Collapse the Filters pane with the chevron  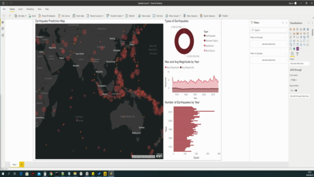[x=287, y=23]
